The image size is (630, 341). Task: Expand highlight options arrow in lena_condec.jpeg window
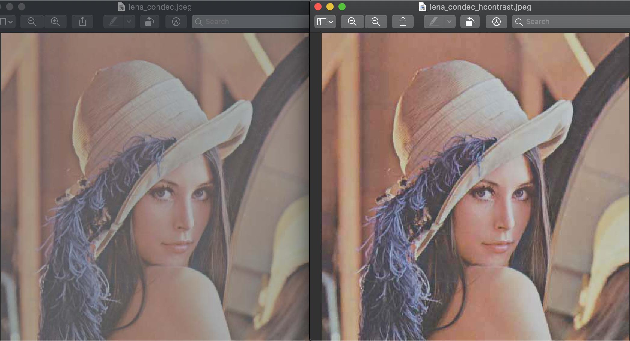click(x=129, y=22)
